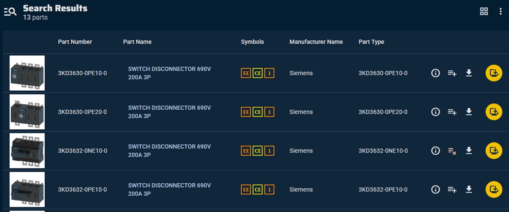Screen dimensions: 509x212
Task: Remove 3KD3632-0NE10-0 from list
Action: [452, 151]
